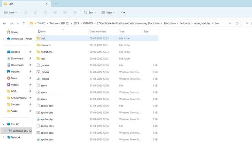The width and height of the screenshot is (252, 142).
Task: Go up one folder level arrow
Action: pos(24,23)
